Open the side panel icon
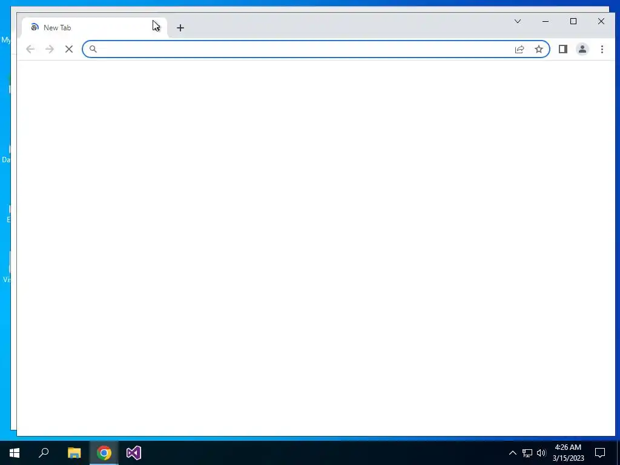The width and height of the screenshot is (620, 465). click(x=562, y=49)
